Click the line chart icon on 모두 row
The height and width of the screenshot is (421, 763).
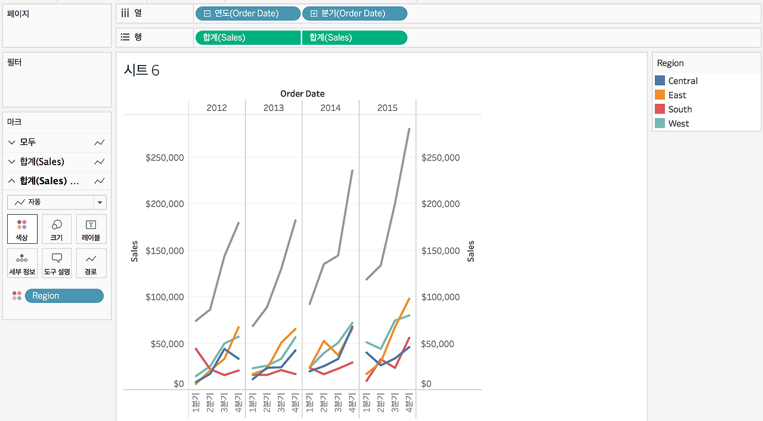coord(100,143)
